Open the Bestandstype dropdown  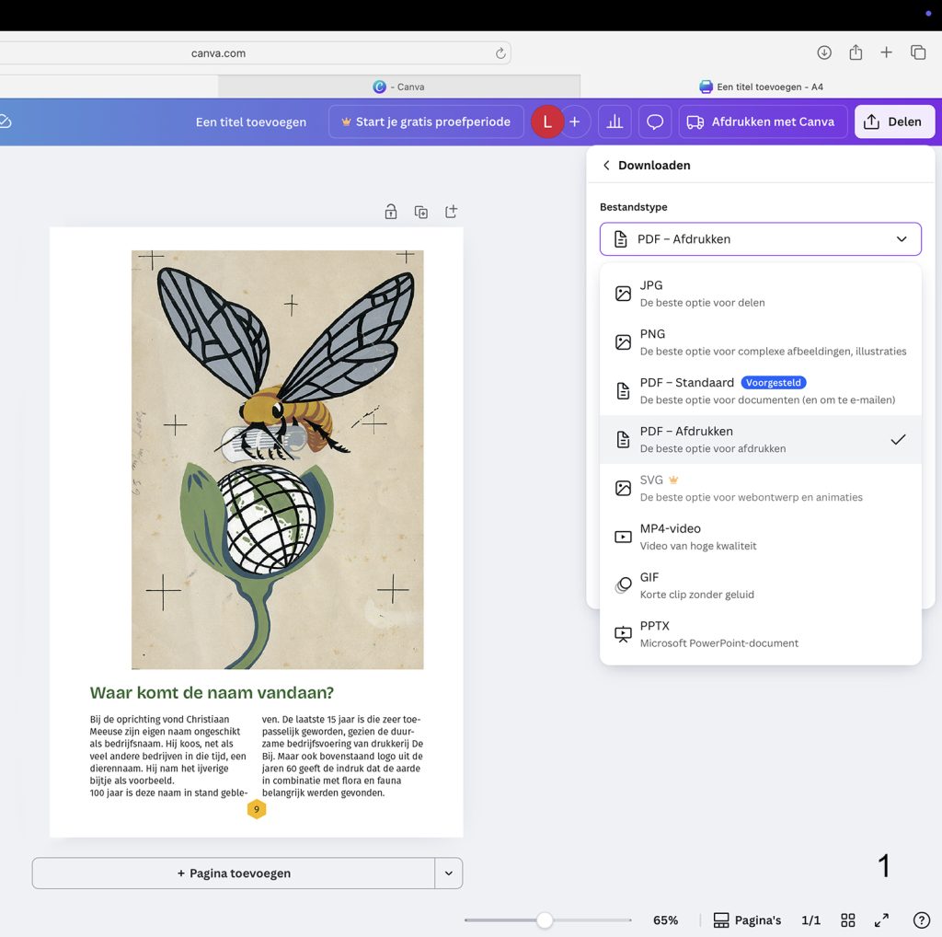(760, 238)
